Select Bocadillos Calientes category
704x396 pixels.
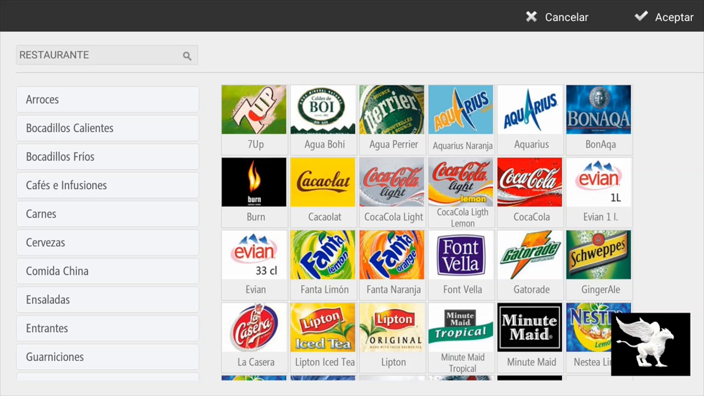tap(107, 128)
